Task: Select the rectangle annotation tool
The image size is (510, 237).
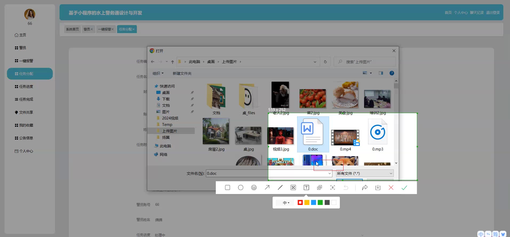Action: (228, 188)
